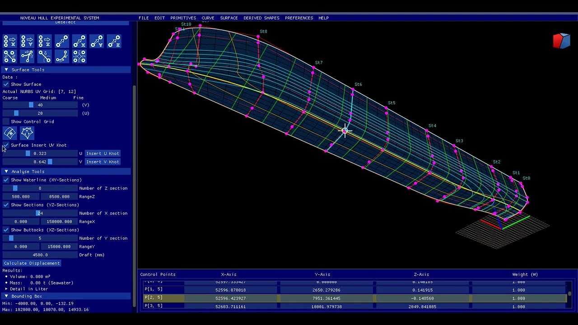The image size is (578, 325).
Task: Select the free point move tool icon
Action: click(61, 42)
